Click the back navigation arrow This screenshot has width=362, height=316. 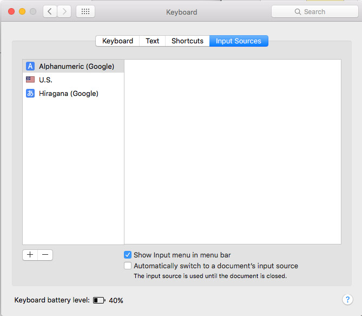(x=50, y=11)
